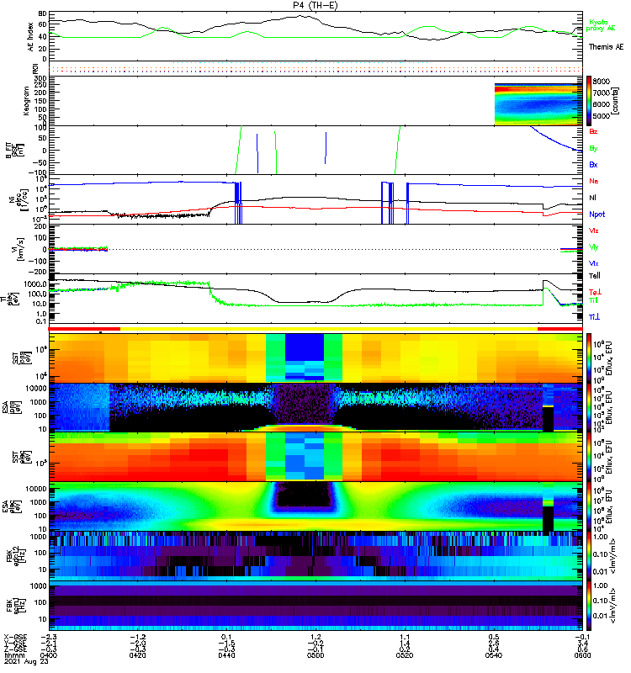
Task: Click the P4 (TH-E) plot title
Action: 314,5
